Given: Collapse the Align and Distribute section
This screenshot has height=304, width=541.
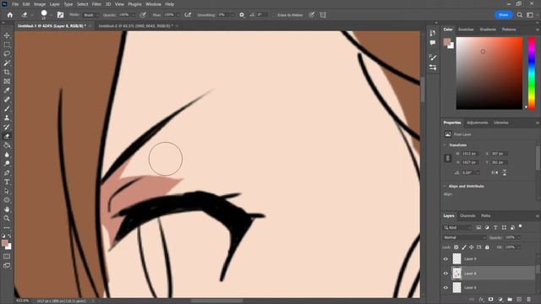Looking at the screenshot, I should coord(445,186).
